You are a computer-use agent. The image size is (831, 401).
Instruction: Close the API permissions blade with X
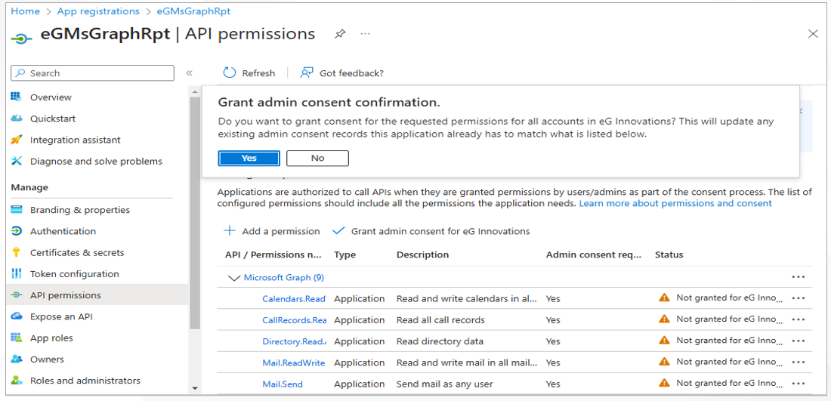click(x=813, y=34)
